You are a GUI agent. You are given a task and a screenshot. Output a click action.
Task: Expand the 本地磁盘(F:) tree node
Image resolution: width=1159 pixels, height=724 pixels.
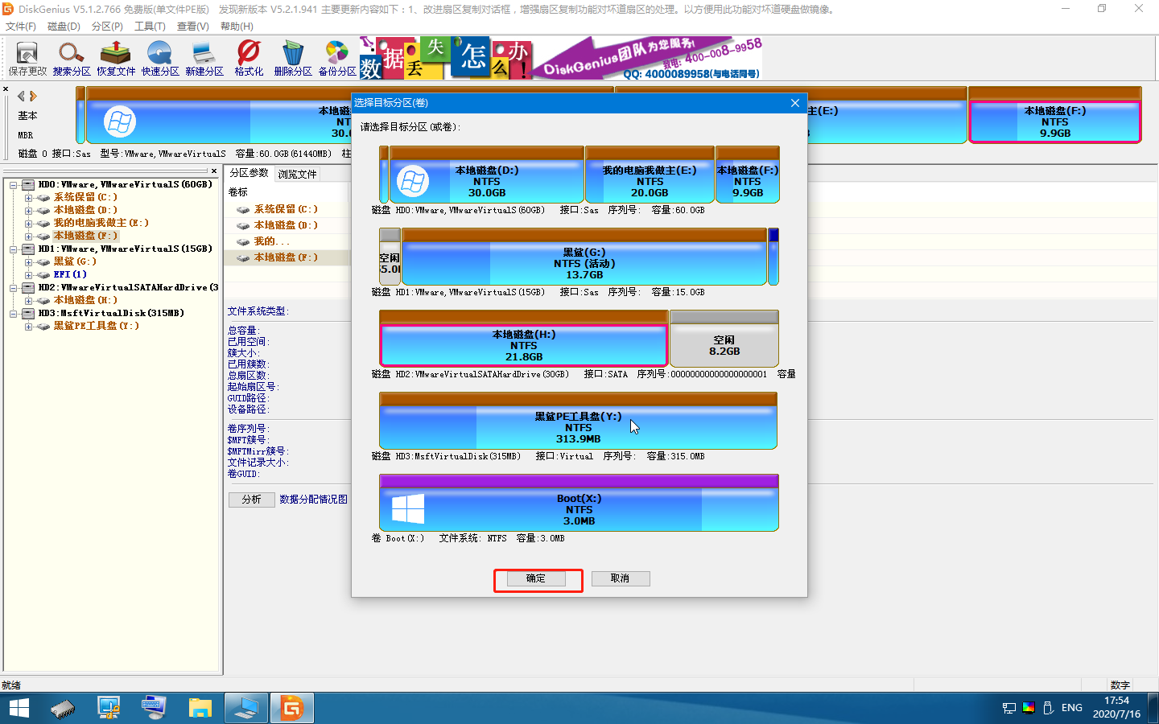pos(28,237)
